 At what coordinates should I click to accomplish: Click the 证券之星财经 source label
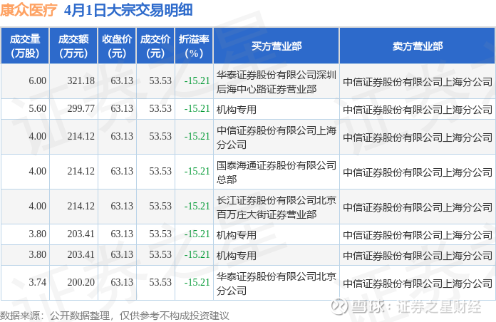439,306
